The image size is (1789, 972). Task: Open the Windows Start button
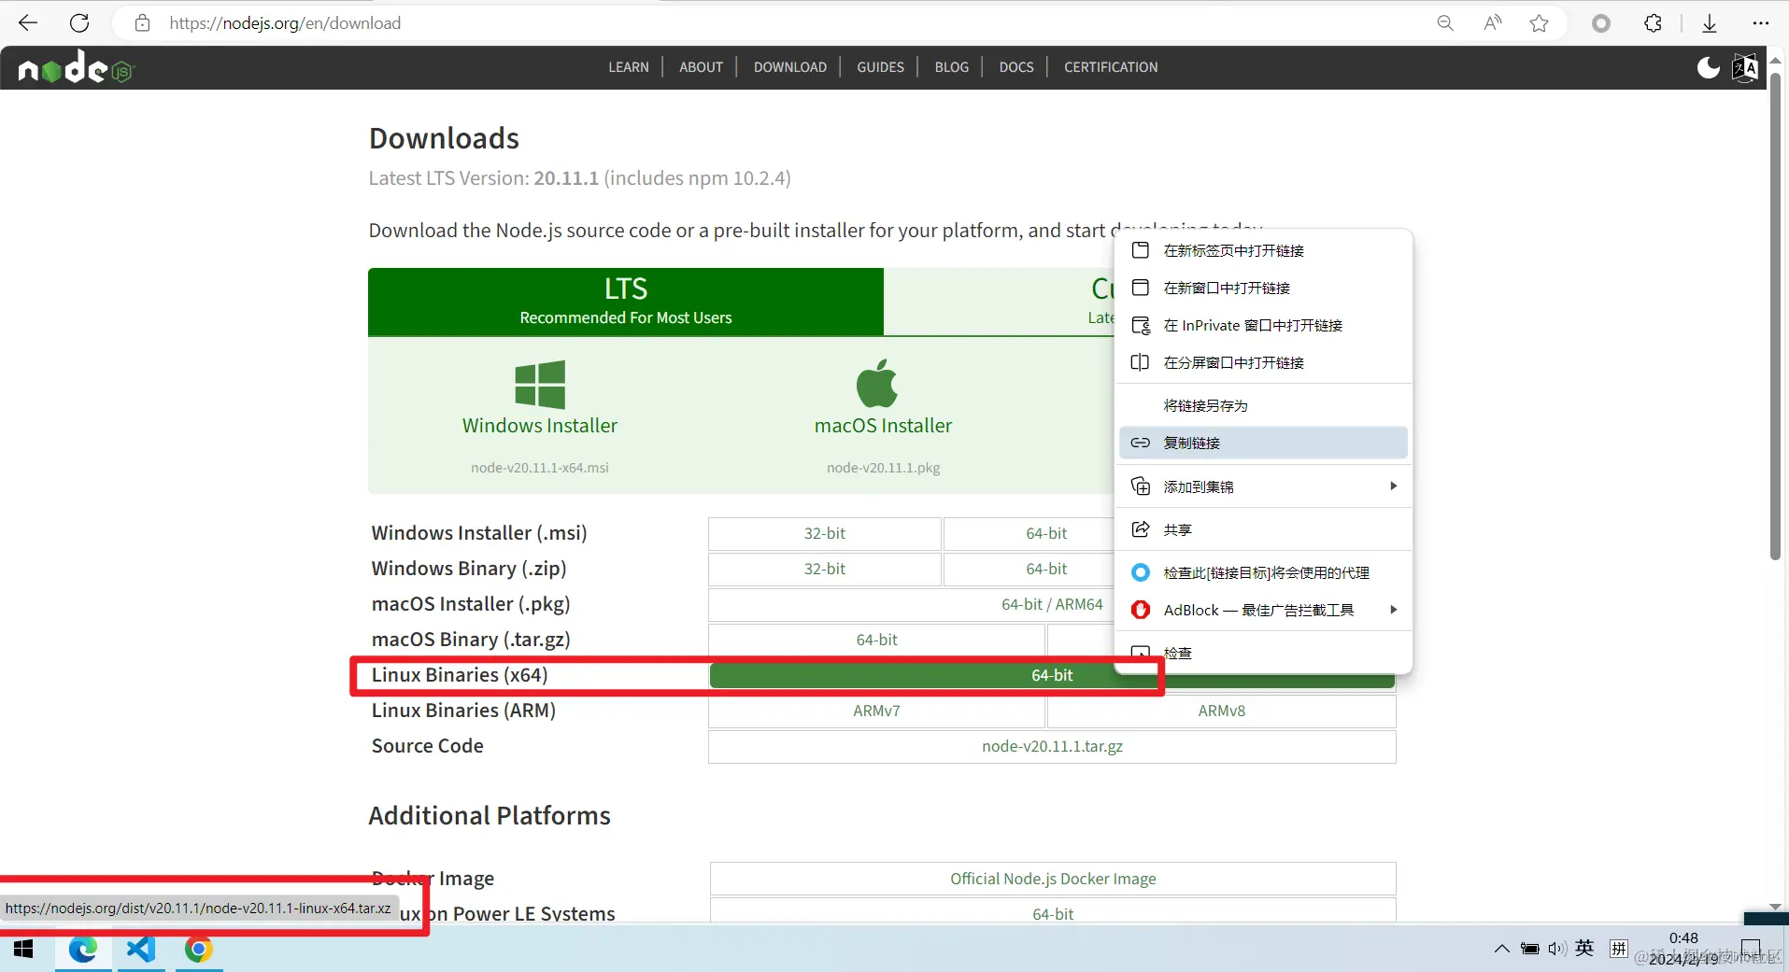(x=24, y=949)
